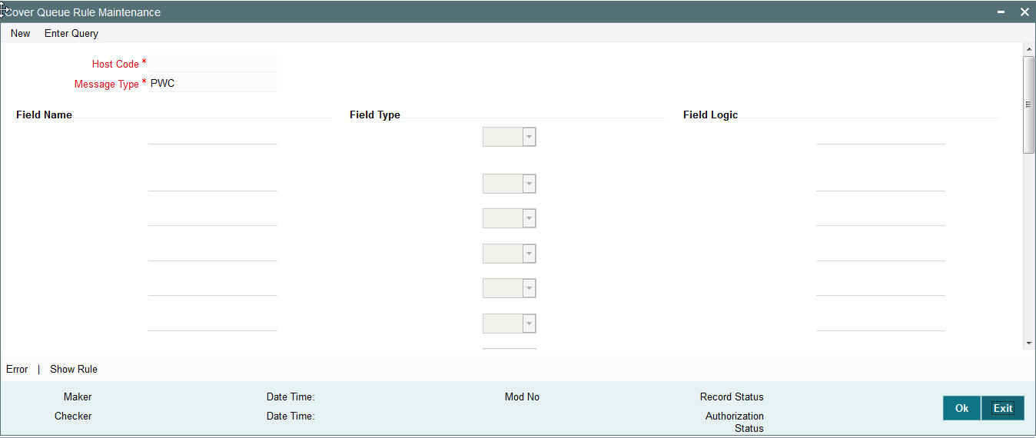Image resolution: width=1036 pixels, height=438 pixels.
Task: Click the scrollbar up arrow
Action: [1028, 49]
